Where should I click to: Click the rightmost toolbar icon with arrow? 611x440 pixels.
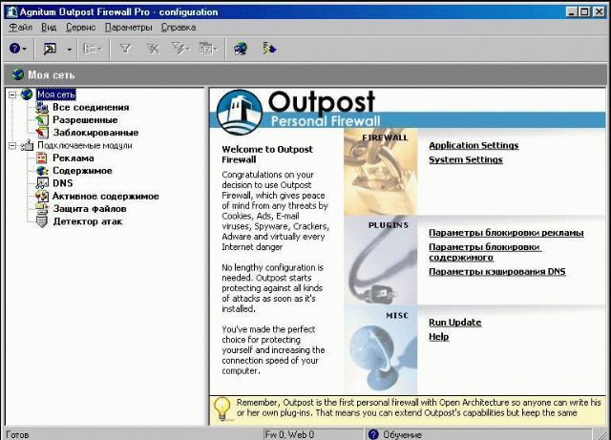click(269, 49)
